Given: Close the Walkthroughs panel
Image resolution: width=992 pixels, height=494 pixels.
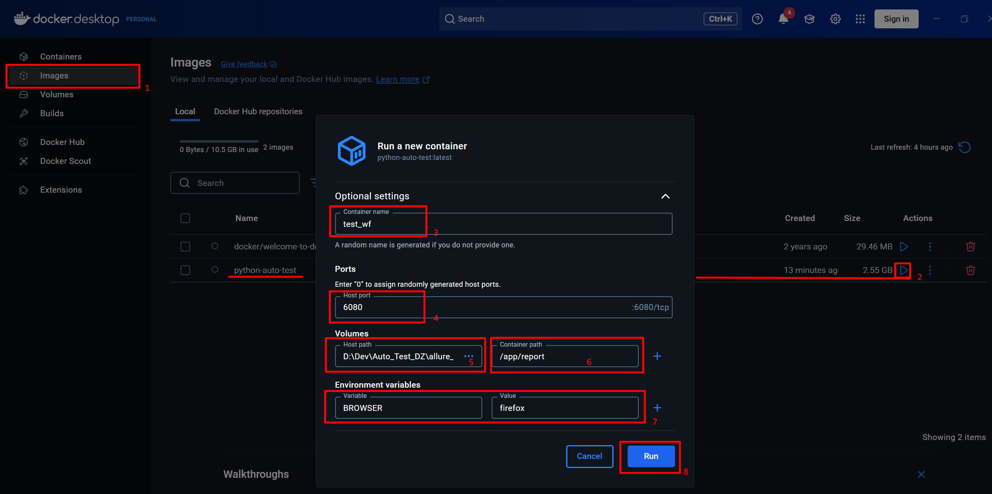Looking at the screenshot, I should (921, 474).
